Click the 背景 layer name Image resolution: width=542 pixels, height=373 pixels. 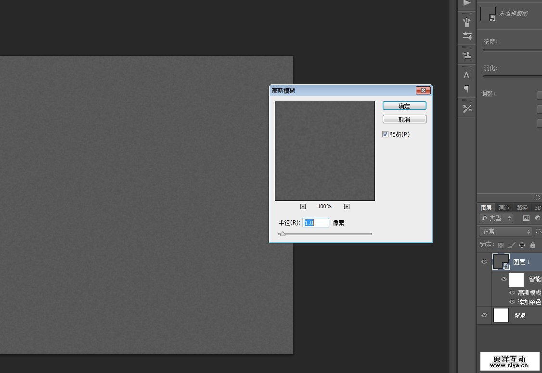[520, 316]
